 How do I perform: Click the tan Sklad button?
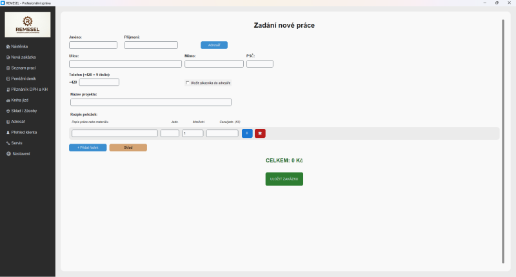click(x=128, y=148)
